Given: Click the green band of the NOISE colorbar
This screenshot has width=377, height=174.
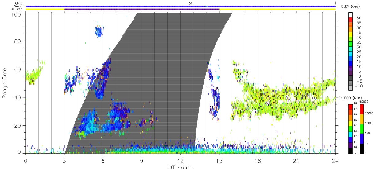Looking at the screenshot, I should point(362,129).
